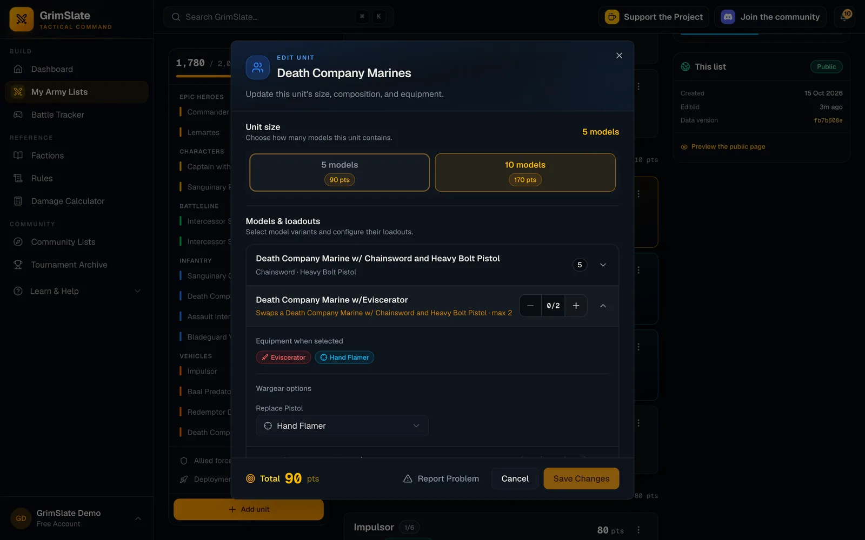Click the Public badge on This list
Screen dimensions: 865x540
(x=826, y=67)
